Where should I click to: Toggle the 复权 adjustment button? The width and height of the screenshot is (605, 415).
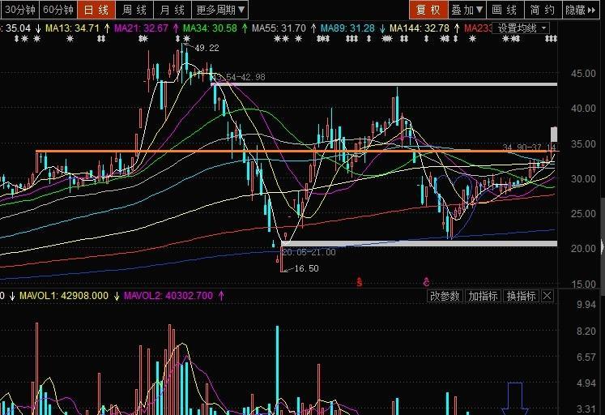point(428,10)
